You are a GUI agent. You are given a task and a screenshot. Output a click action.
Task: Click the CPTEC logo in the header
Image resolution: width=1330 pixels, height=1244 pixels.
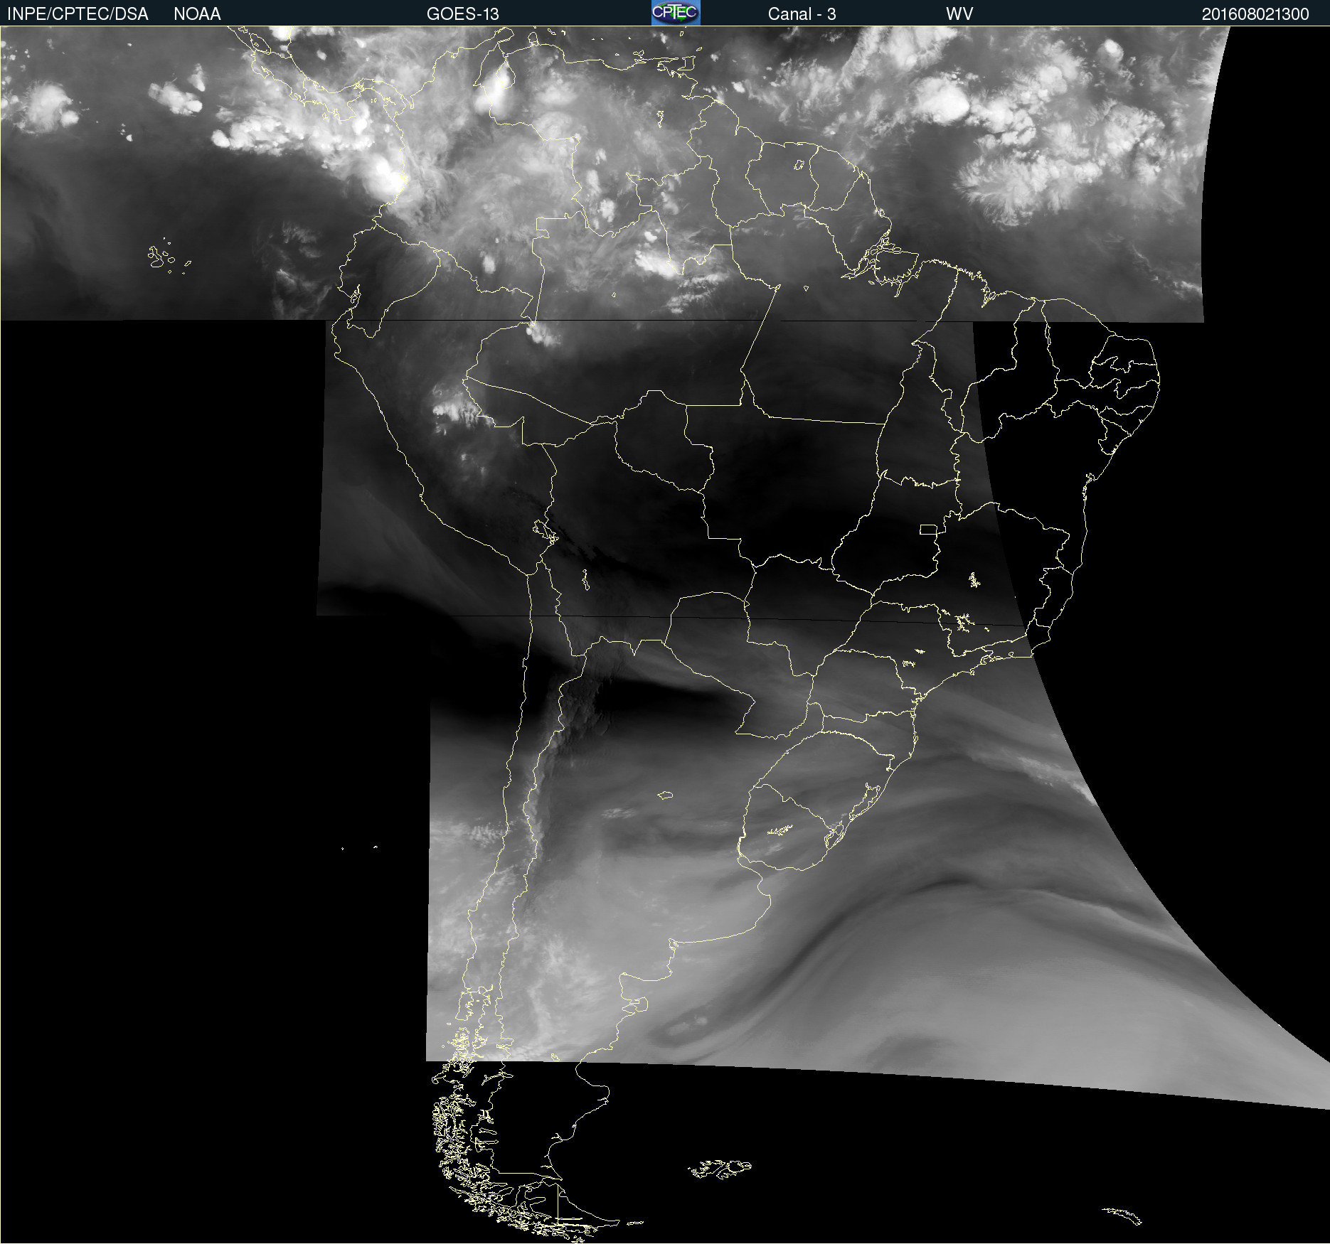tap(676, 13)
